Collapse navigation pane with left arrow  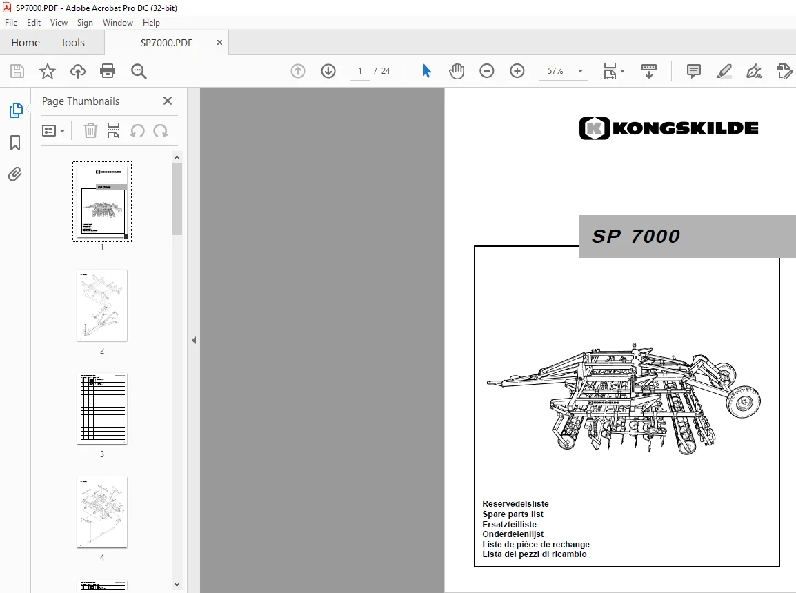click(x=194, y=341)
